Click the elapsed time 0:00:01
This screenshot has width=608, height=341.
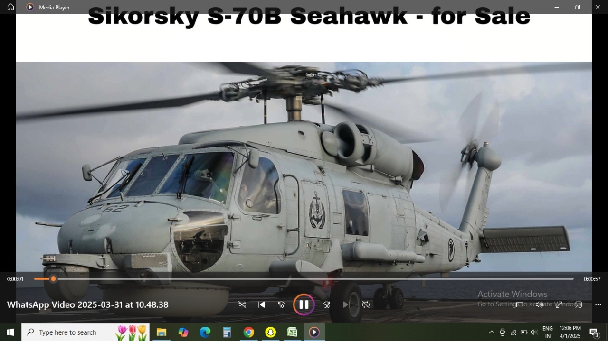coord(15,279)
